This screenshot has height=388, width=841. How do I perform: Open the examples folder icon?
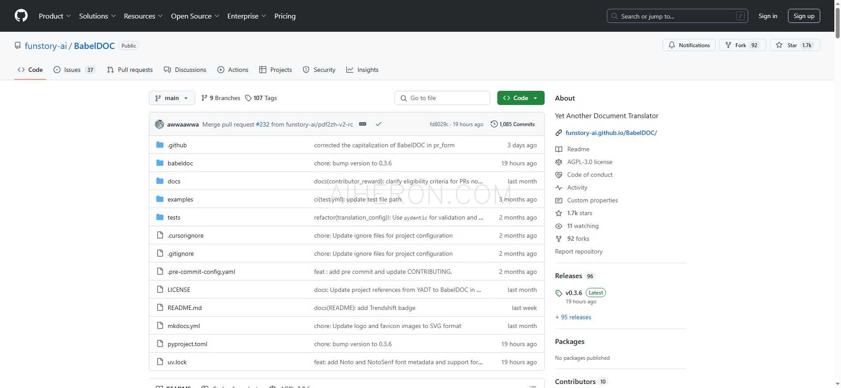pyautogui.click(x=160, y=199)
